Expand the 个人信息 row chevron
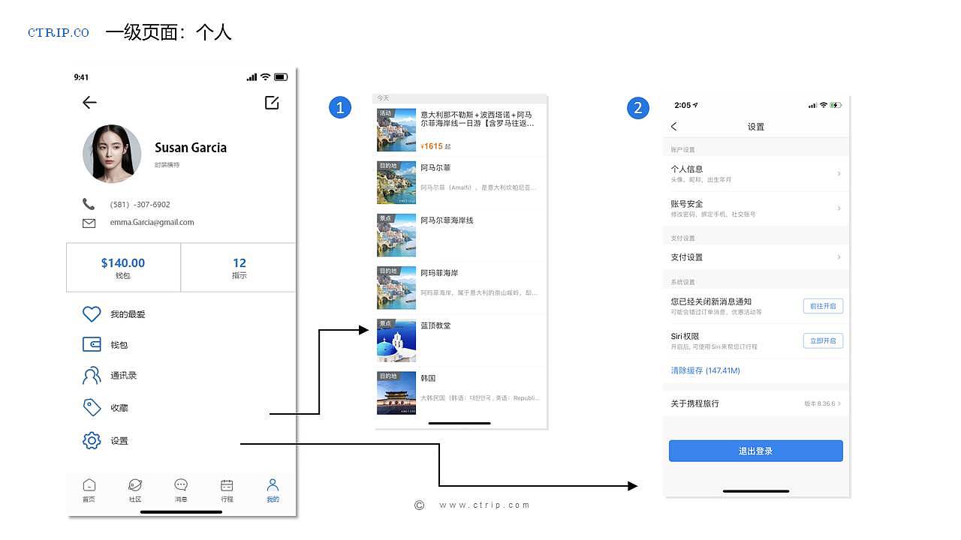The width and height of the screenshot is (961, 540). (x=839, y=173)
